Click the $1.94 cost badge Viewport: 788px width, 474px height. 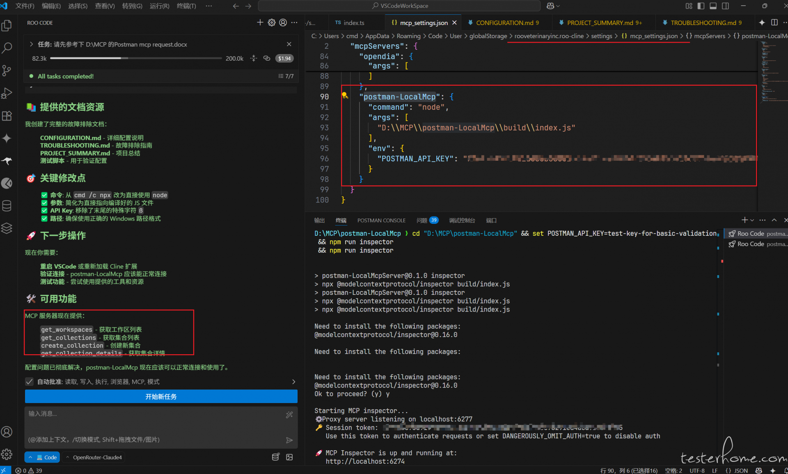[x=284, y=58]
